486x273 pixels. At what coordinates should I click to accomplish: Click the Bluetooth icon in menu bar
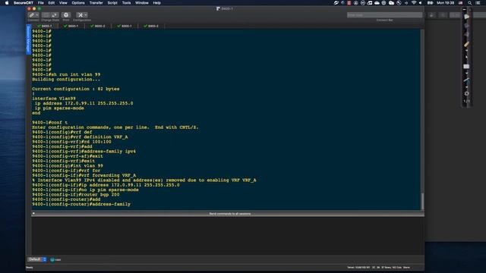(406, 3)
